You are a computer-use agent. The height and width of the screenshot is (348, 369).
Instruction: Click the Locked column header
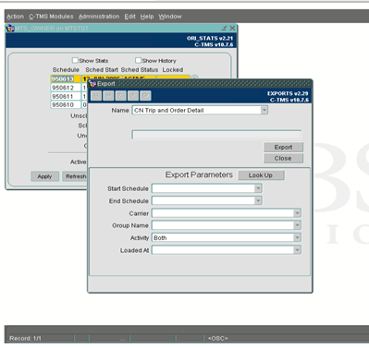pos(173,70)
